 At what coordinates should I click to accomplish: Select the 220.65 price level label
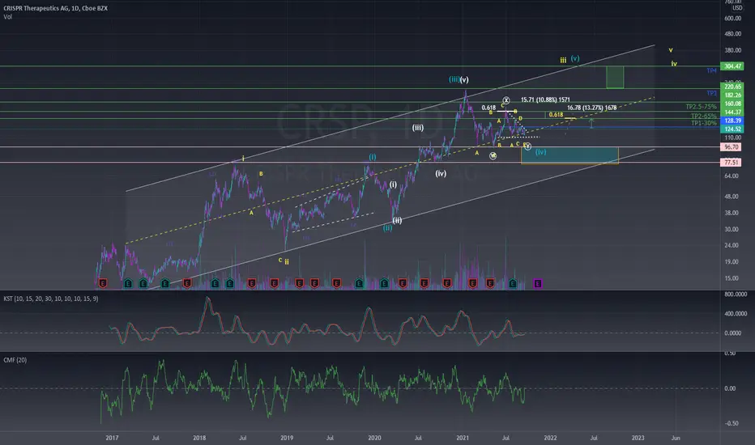pos(732,87)
